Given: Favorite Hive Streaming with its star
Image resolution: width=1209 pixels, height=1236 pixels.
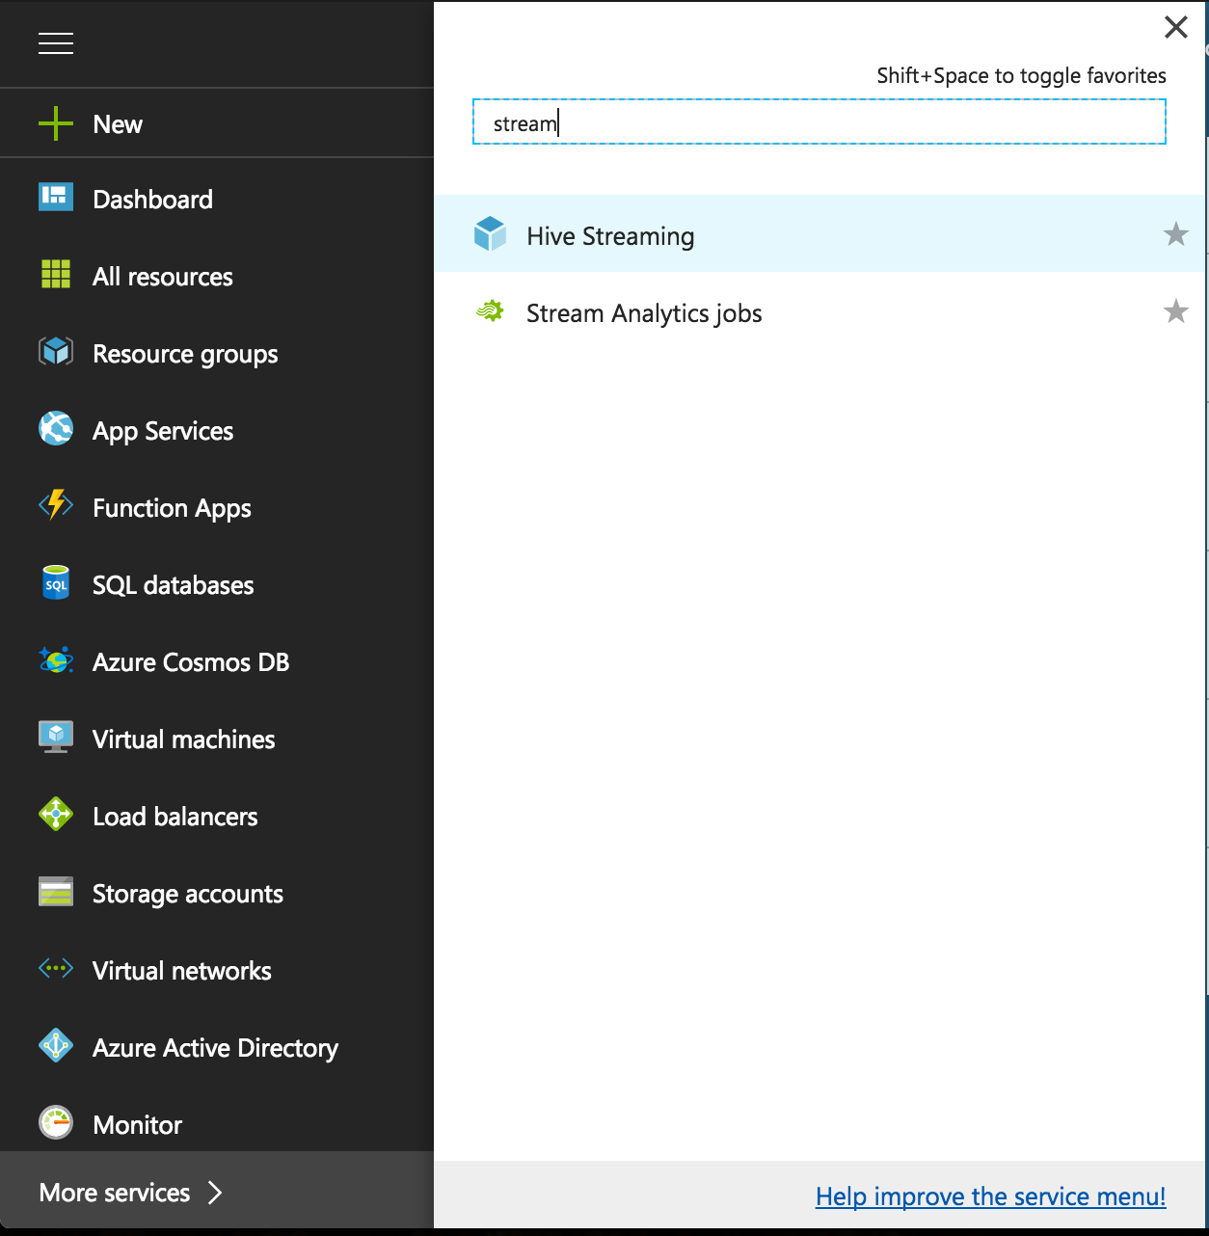Looking at the screenshot, I should (1175, 233).
